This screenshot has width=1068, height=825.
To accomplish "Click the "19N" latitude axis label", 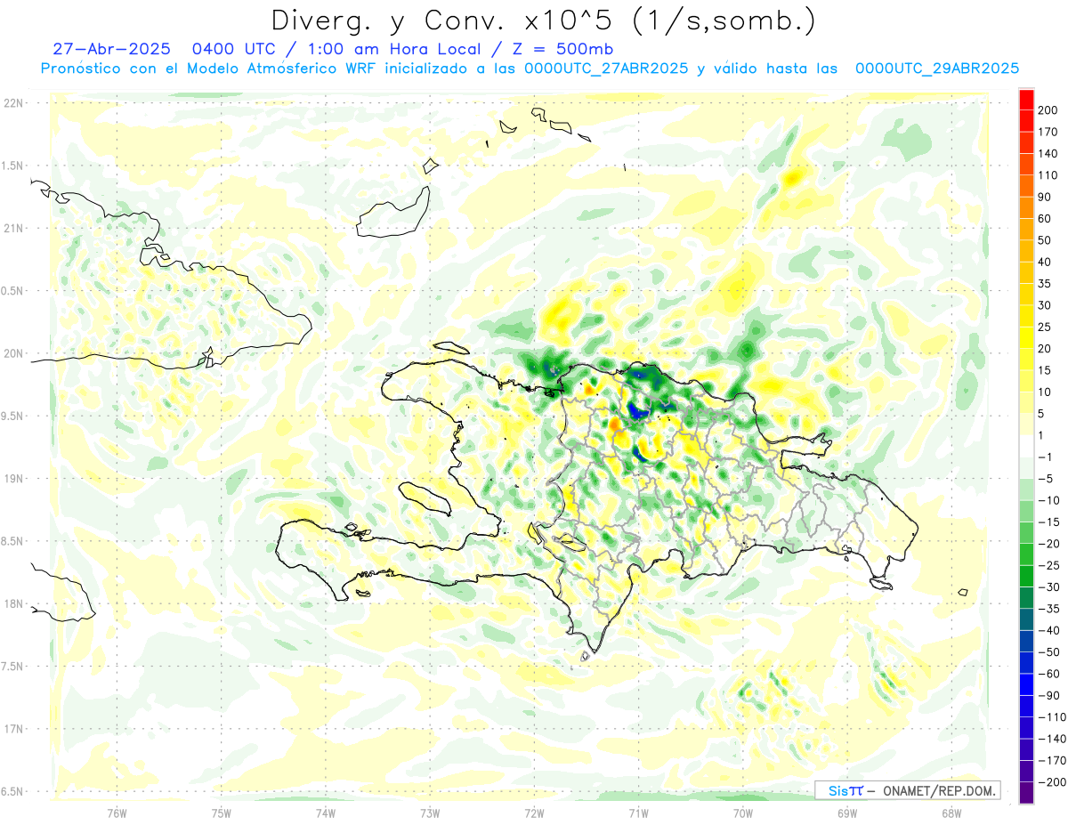I will pyautogui.click(x=12, y=479).
